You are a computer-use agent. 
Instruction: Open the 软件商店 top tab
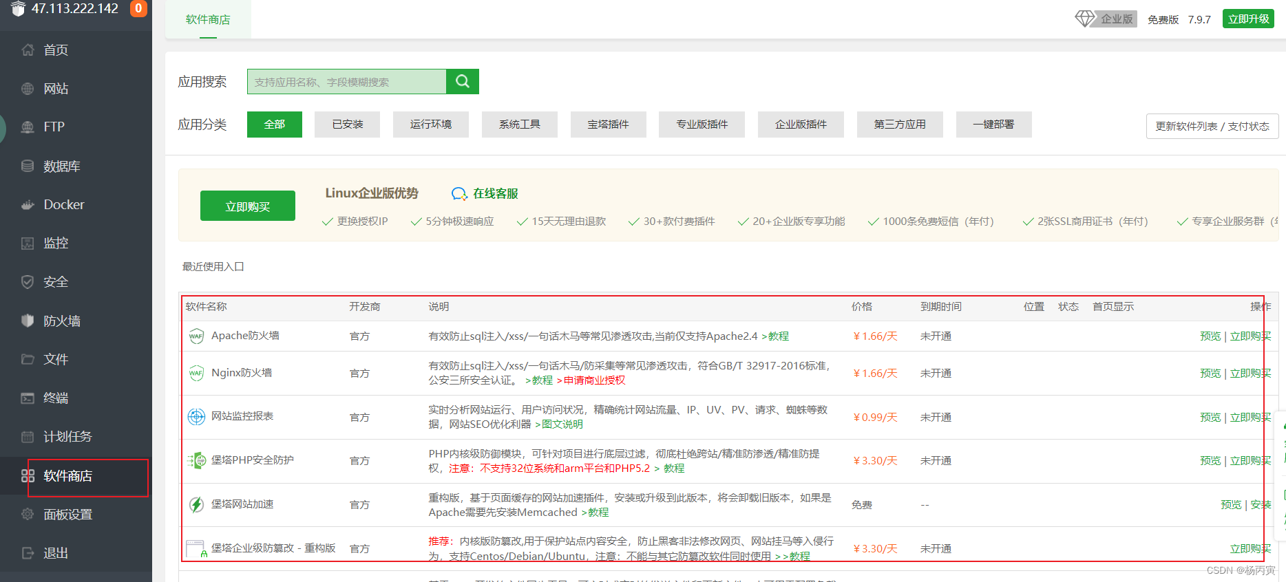208,19
